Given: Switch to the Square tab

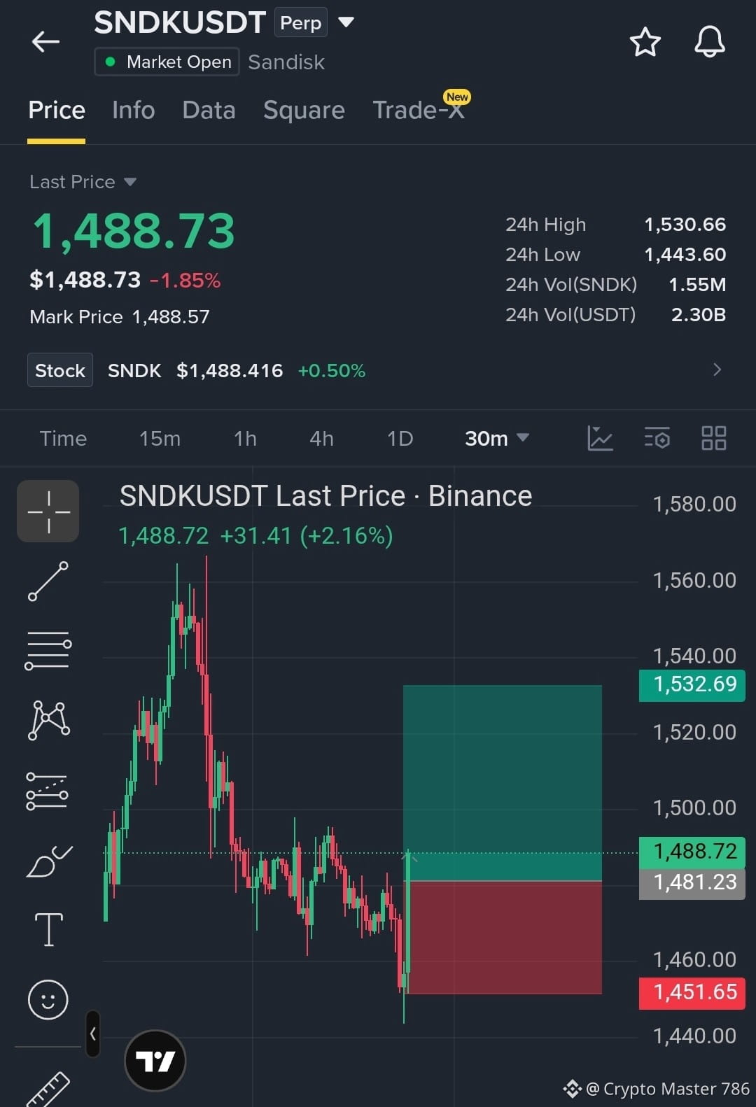Looking at the screenshot, I should pyautogui.click(x=304, y=110).
